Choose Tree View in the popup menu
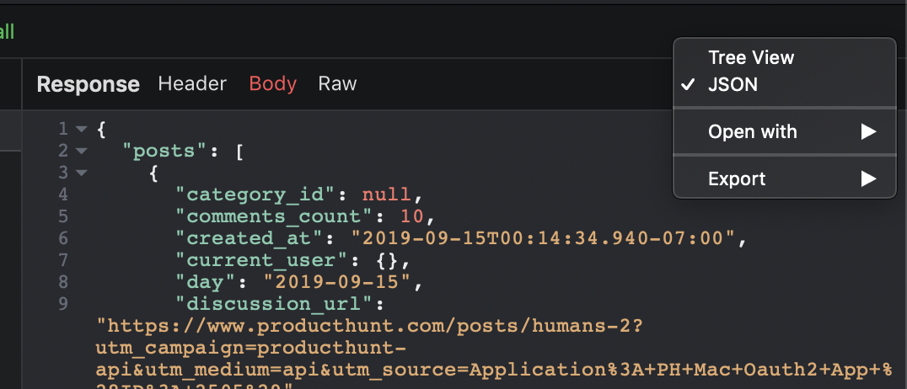 click(x=785, y=57)
